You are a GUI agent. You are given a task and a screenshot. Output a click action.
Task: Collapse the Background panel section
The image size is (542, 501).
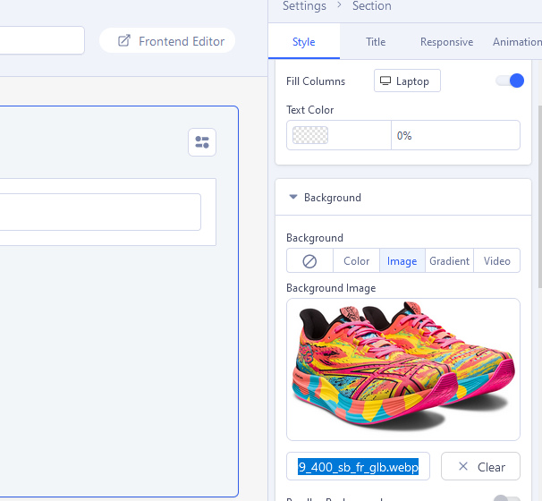[x=293, y=198]
